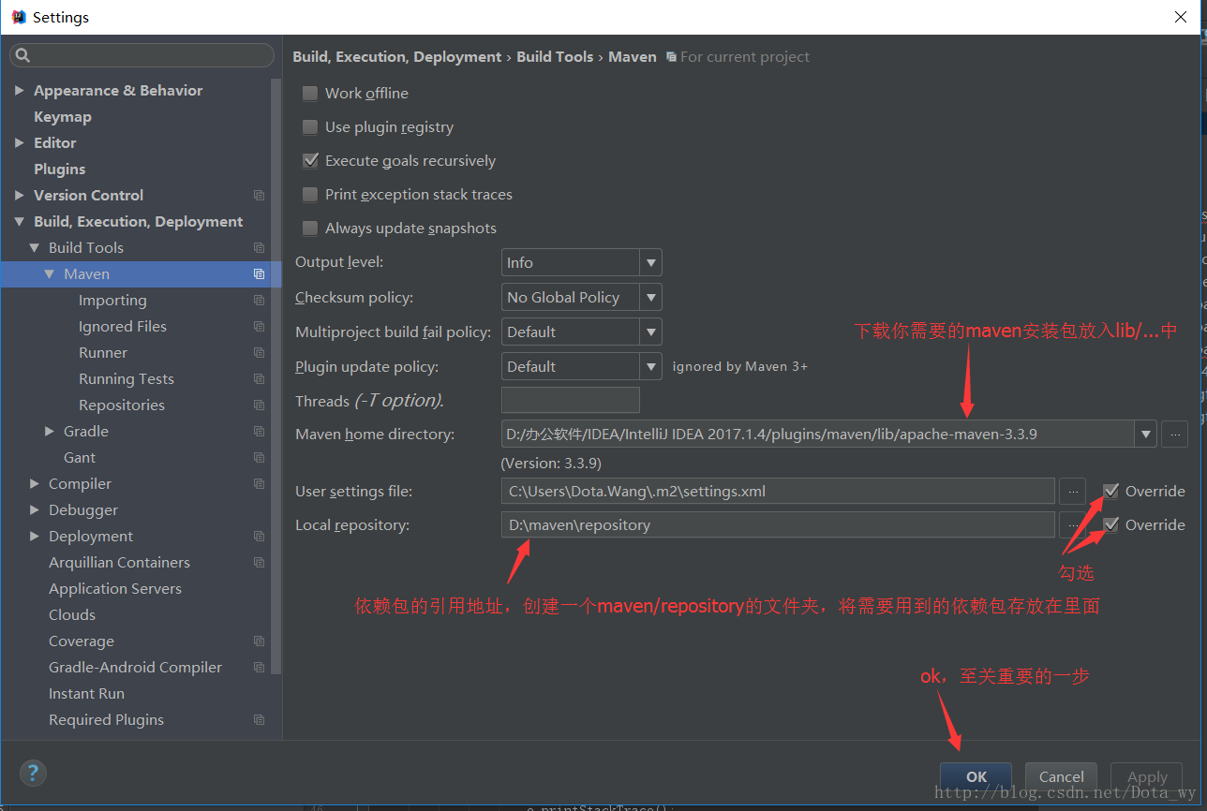Uncheck Execute goals recursively
The width and height of the screenshot is (1207, 811).
coord(310,161)
